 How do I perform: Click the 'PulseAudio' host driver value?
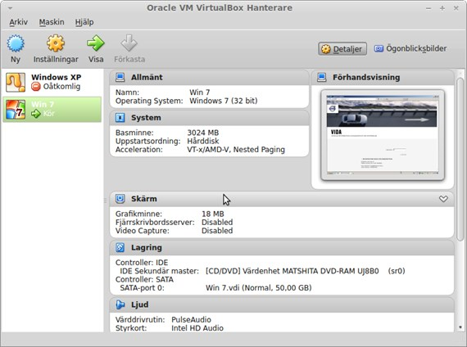(x=191, y=320)
